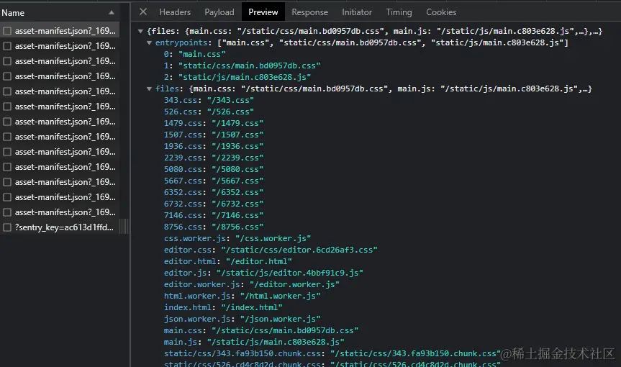Click the editor.css entry

[271, 250]
